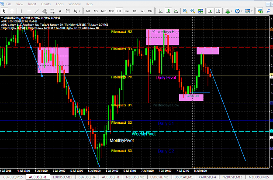Select the trendline drawing tool
Viewport: 273px width, 180px height.
[37, 11]
